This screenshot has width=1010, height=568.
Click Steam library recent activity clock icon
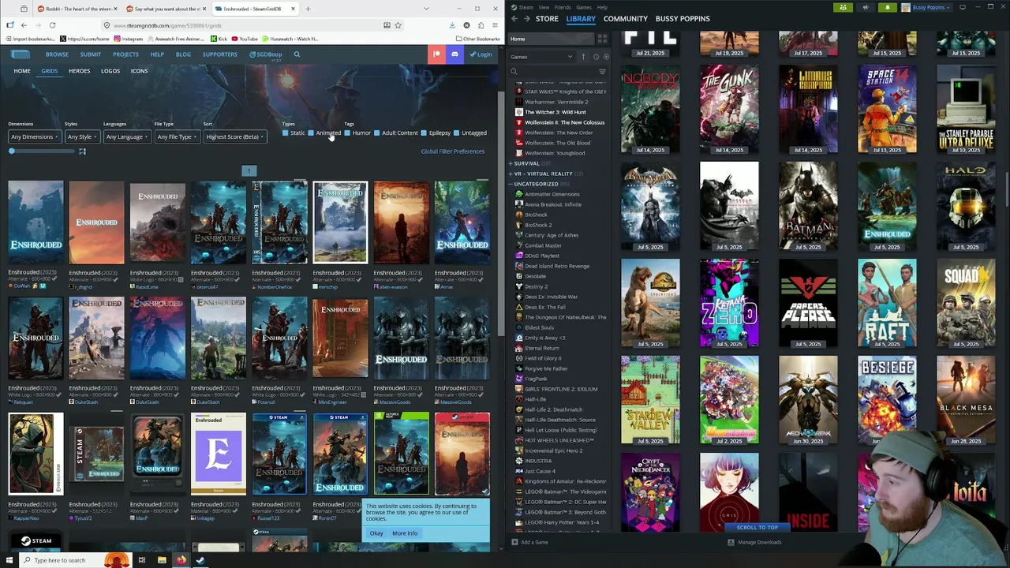[596, 57]
